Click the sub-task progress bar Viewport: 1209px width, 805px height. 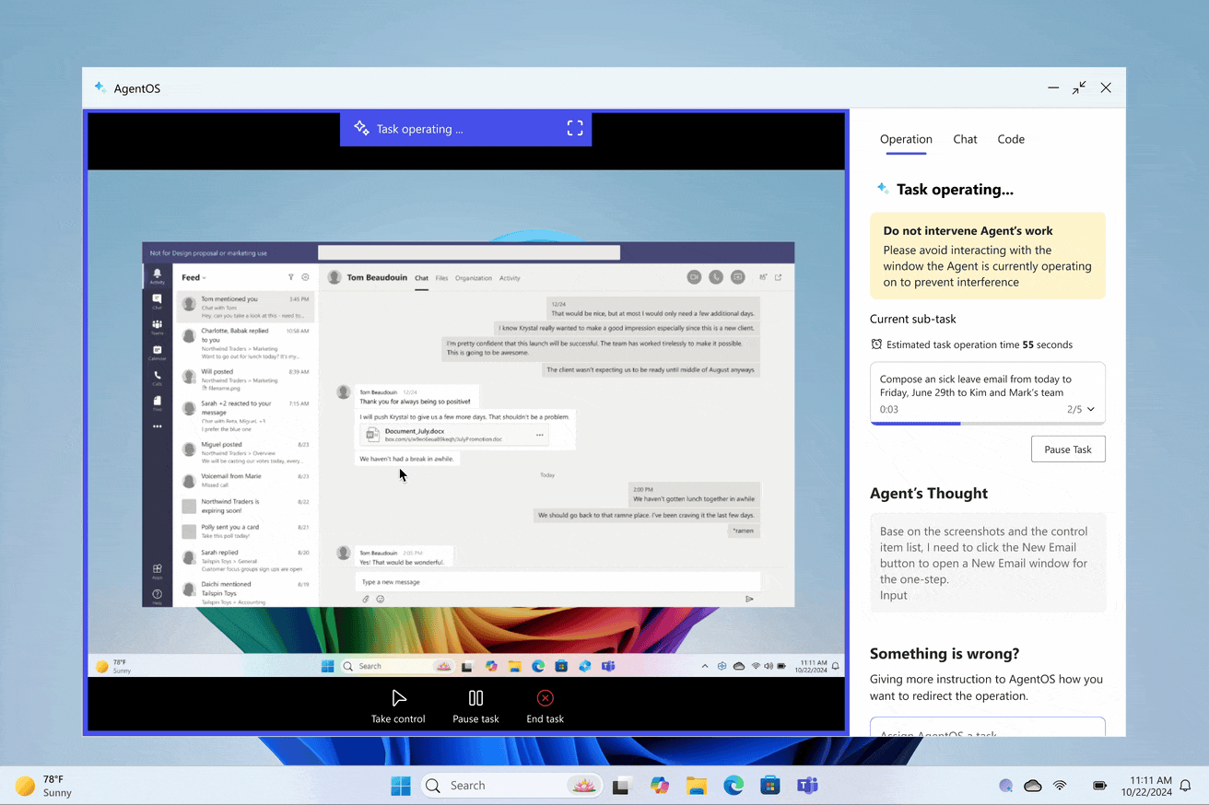988,424
